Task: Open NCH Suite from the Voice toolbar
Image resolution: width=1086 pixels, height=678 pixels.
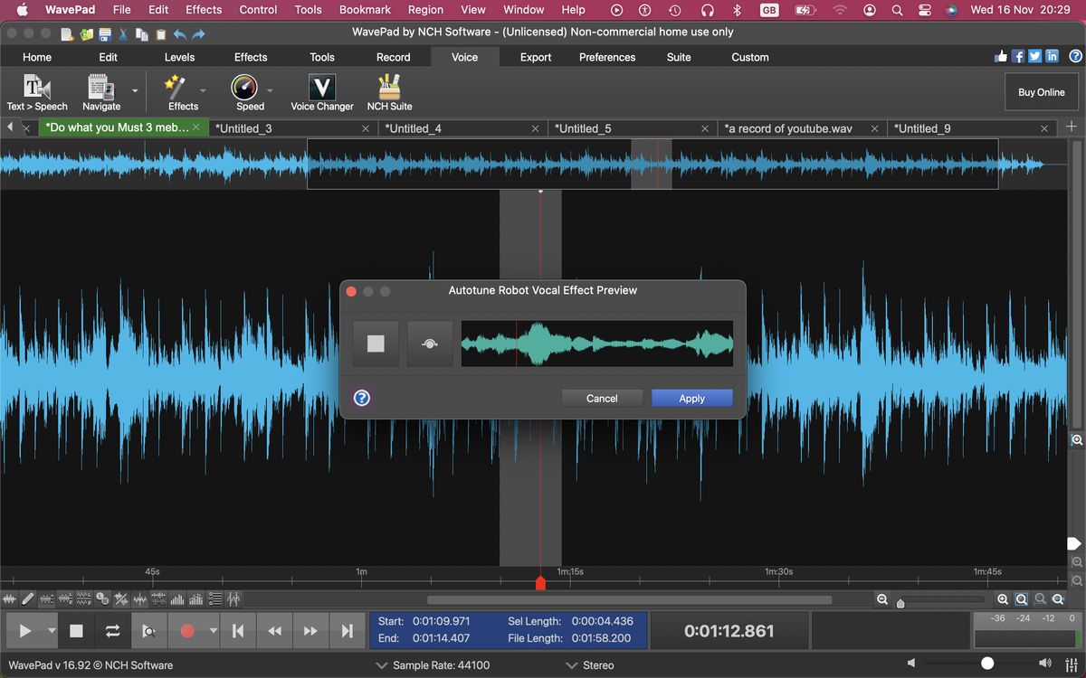Action: (x=389, y=90)
